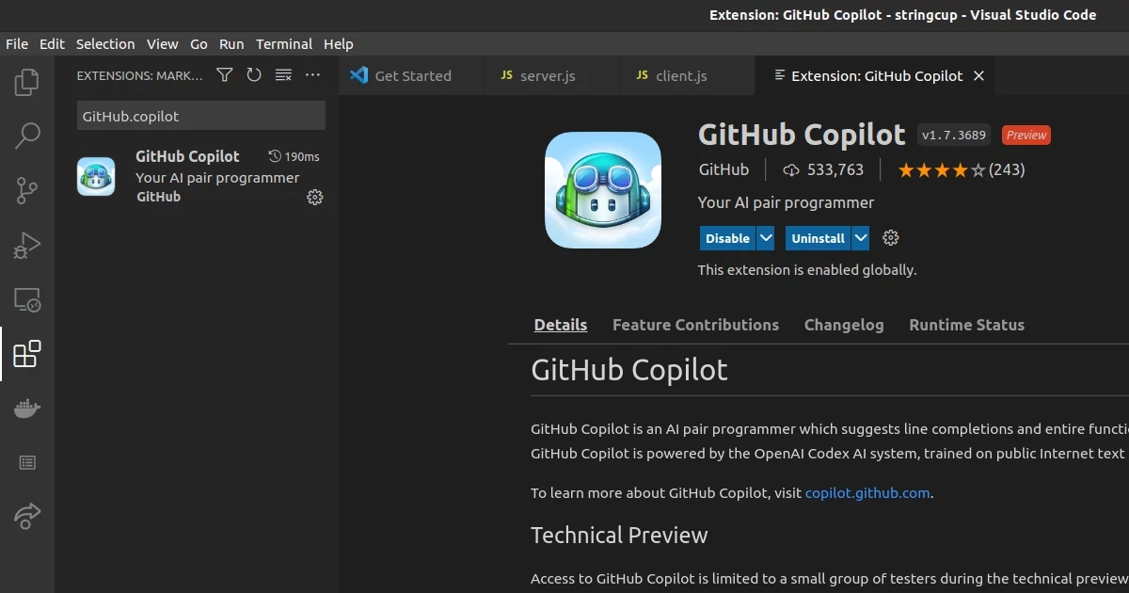
Task: Click the v1.7.3689 version badge
Action: click(x=954, y=135)
